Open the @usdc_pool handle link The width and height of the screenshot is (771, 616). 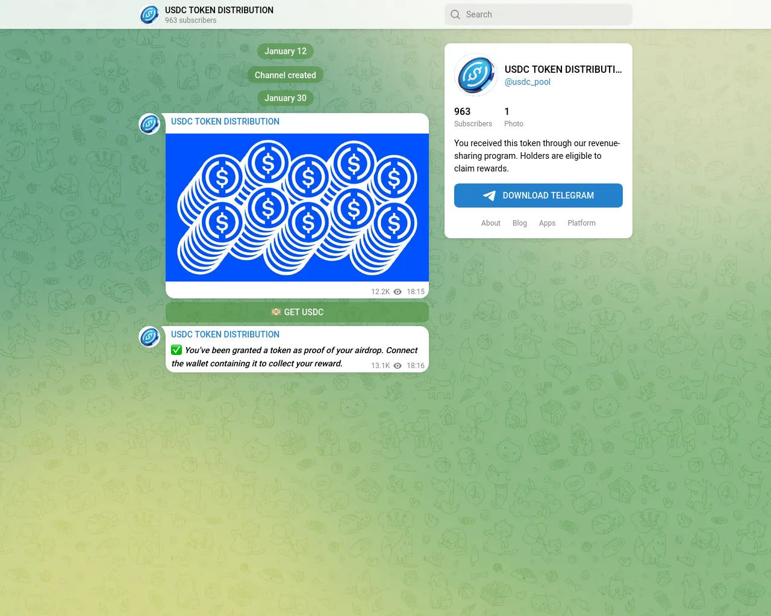(x=528, y=82)
